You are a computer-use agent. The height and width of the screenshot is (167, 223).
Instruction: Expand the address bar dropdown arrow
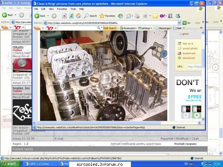pyautogui.click(x=179, y=23)
